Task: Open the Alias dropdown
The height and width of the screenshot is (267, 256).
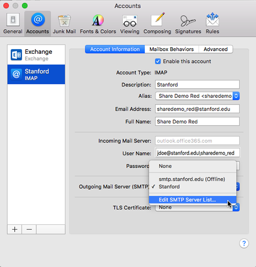Action: [197, 96]
